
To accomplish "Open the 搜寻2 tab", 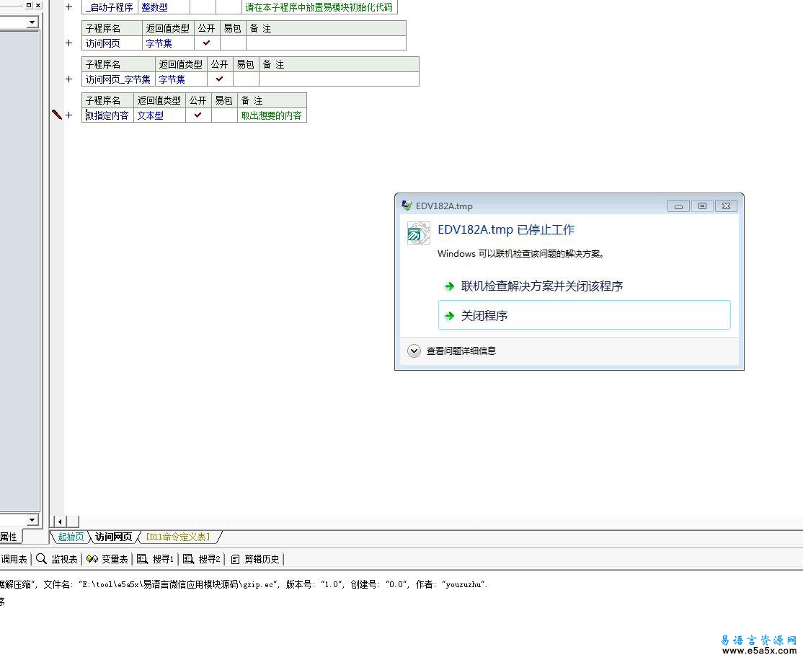I will pyautogui.click(x=202, y=559).
